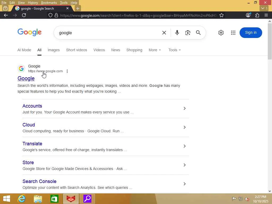Click the Sign in button
Viewport: 272px width, 204px height.
click(x=251, y=33)
